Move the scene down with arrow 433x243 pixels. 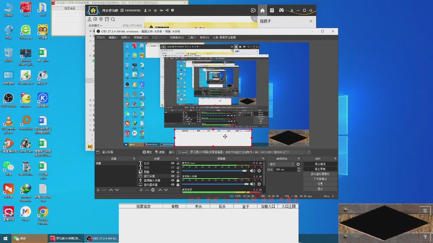tap(117, 190)
